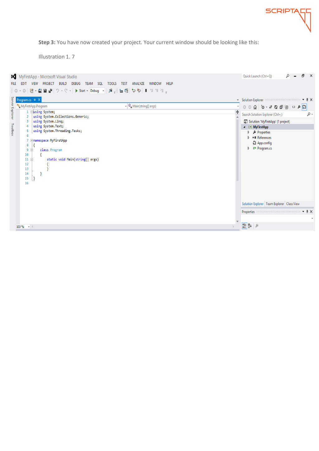The height and width of the screenshot is (451, 319).
Task: Open the TEAM menu
Action: [x=89, y=83]
